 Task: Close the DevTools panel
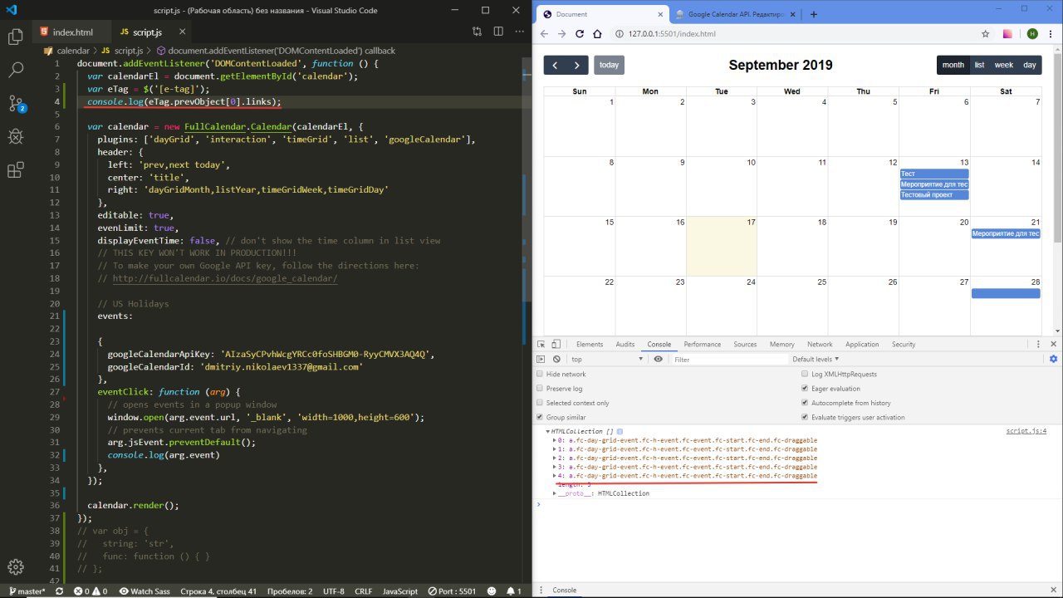pyautogui.click(x=1053, y=344)
